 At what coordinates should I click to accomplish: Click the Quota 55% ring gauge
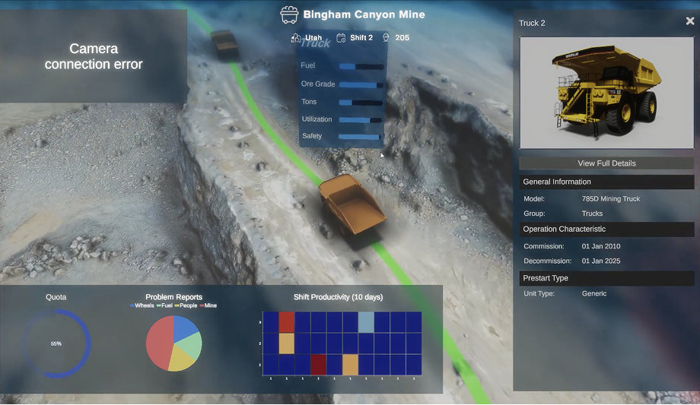(x=56, y=343)
